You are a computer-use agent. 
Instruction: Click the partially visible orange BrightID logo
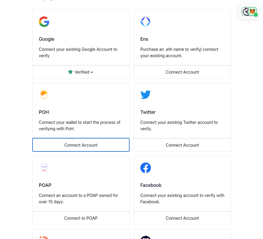tap(44, 237)
